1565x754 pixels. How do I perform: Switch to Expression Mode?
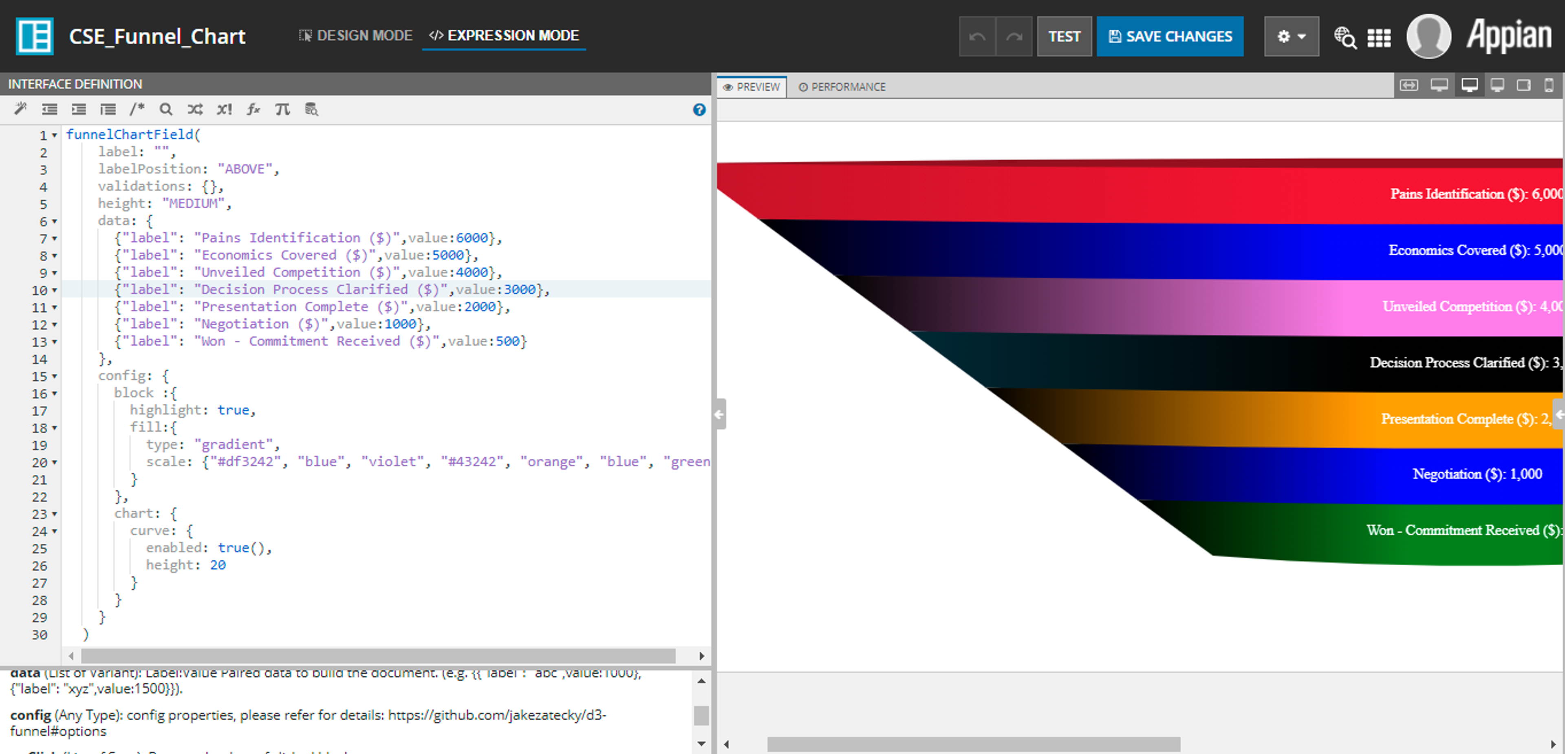(504, 36)
